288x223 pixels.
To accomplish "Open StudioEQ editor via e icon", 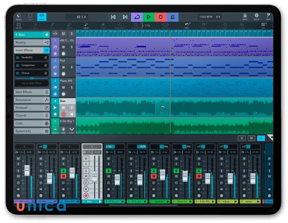I will click(x=46, y=57).
